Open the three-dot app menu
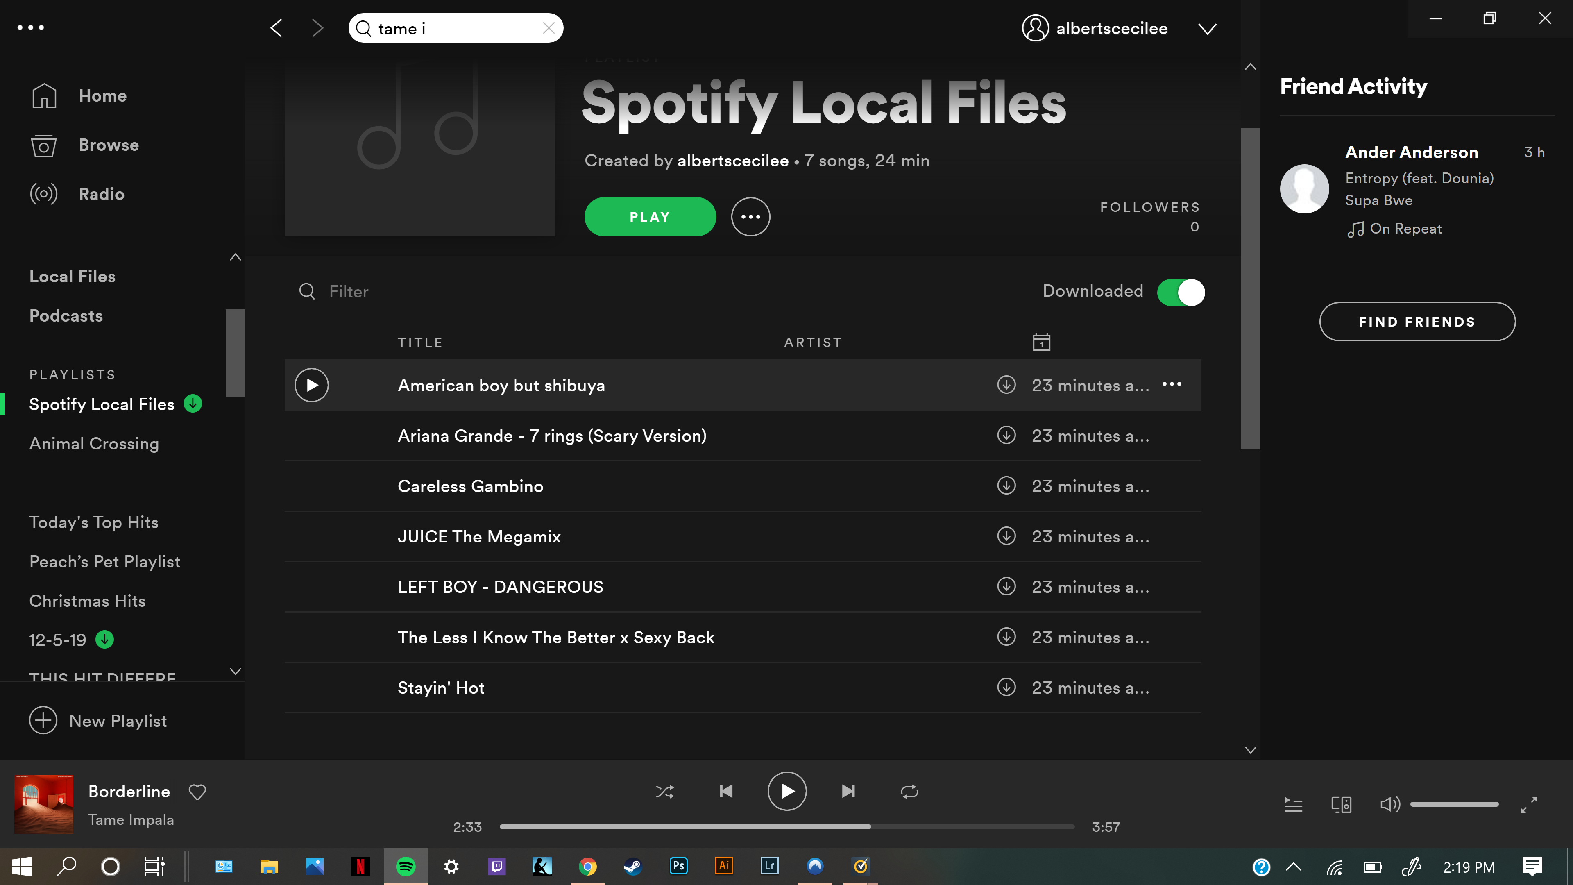 click(x=31, y=27)
